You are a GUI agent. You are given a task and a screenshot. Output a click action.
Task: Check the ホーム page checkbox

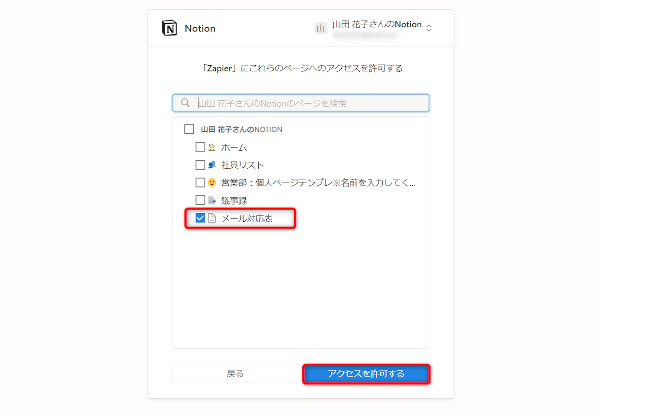[x=200, y=147]
